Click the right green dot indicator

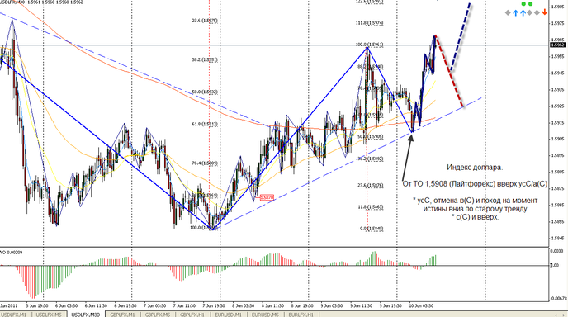coord(530,4)
